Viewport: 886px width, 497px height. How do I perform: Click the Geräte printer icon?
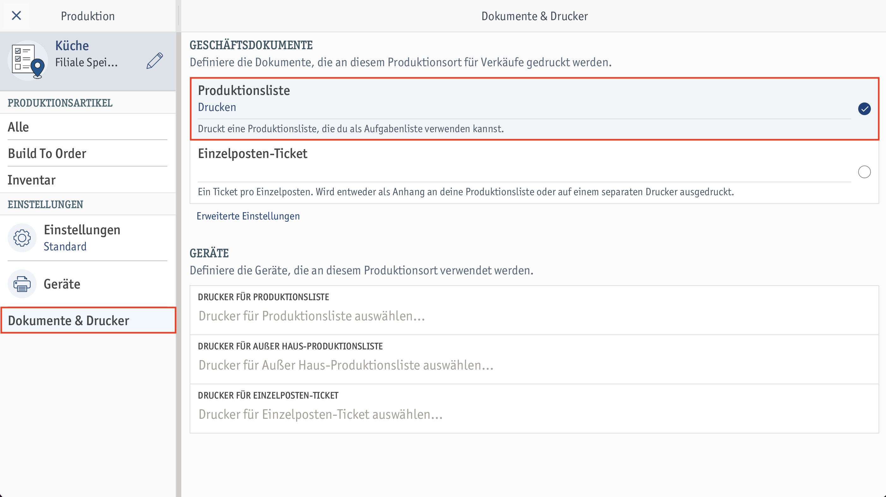tap(22, 284)
